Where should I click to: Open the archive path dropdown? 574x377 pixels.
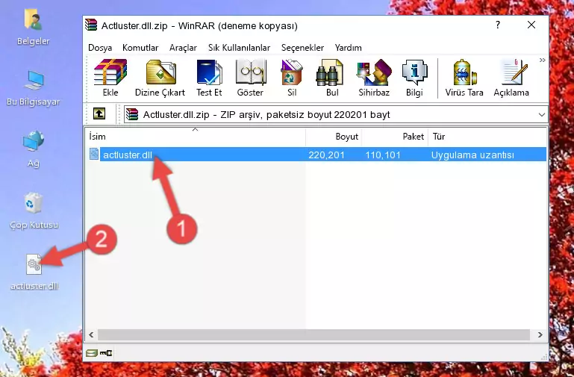click(541, 114)
